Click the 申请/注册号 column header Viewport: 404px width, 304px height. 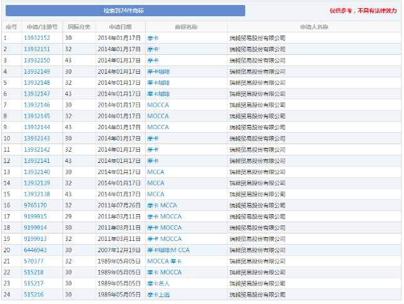coord(43,27)
